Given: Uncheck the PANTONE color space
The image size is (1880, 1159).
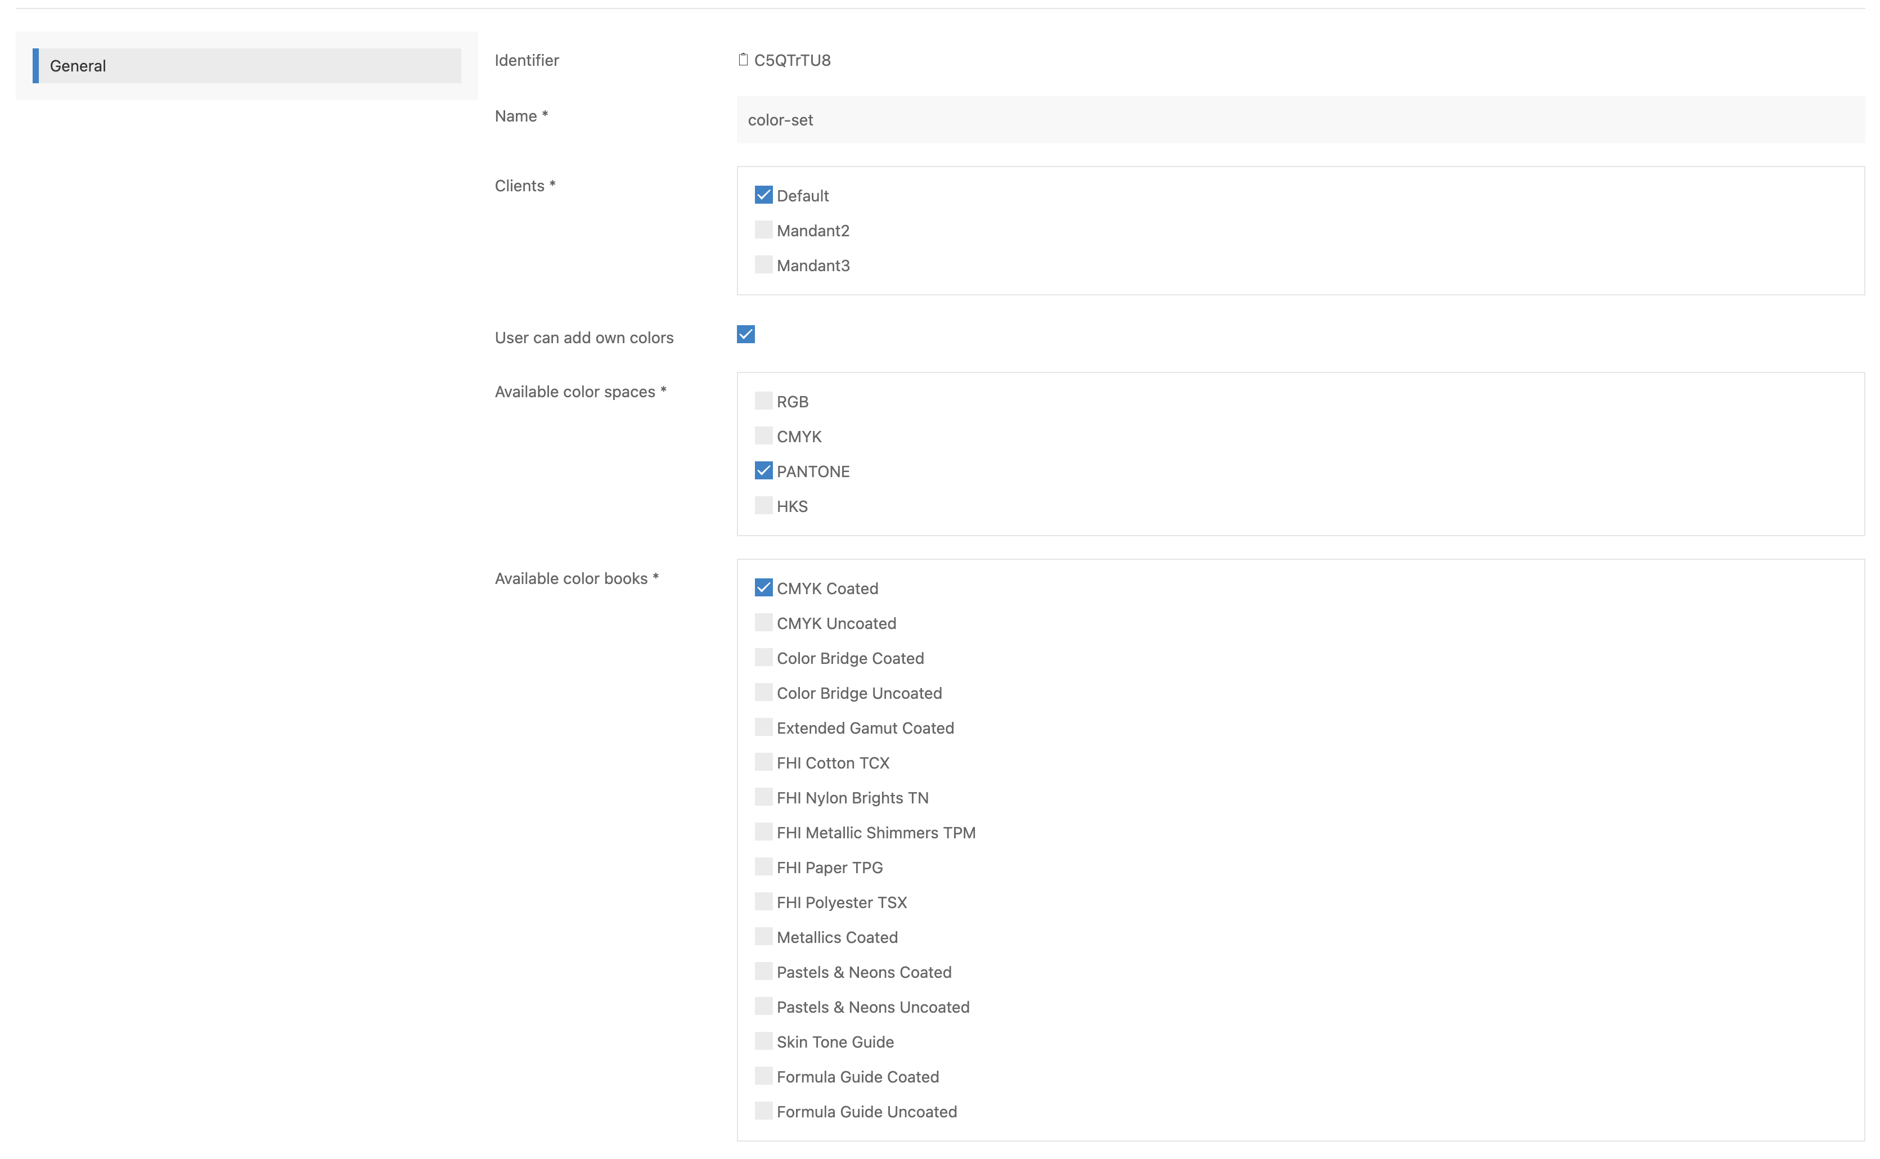Looking at the screenshot, I should pos(763,471).
